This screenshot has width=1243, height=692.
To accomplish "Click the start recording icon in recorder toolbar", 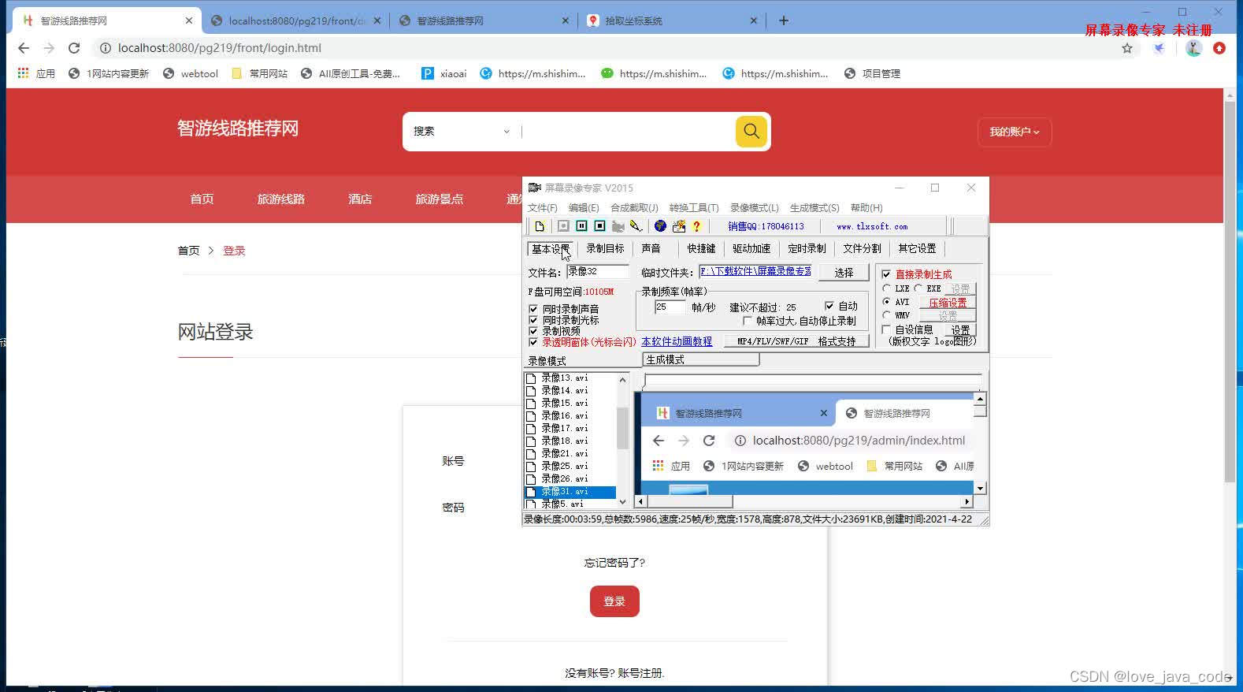I will (563, 226).
